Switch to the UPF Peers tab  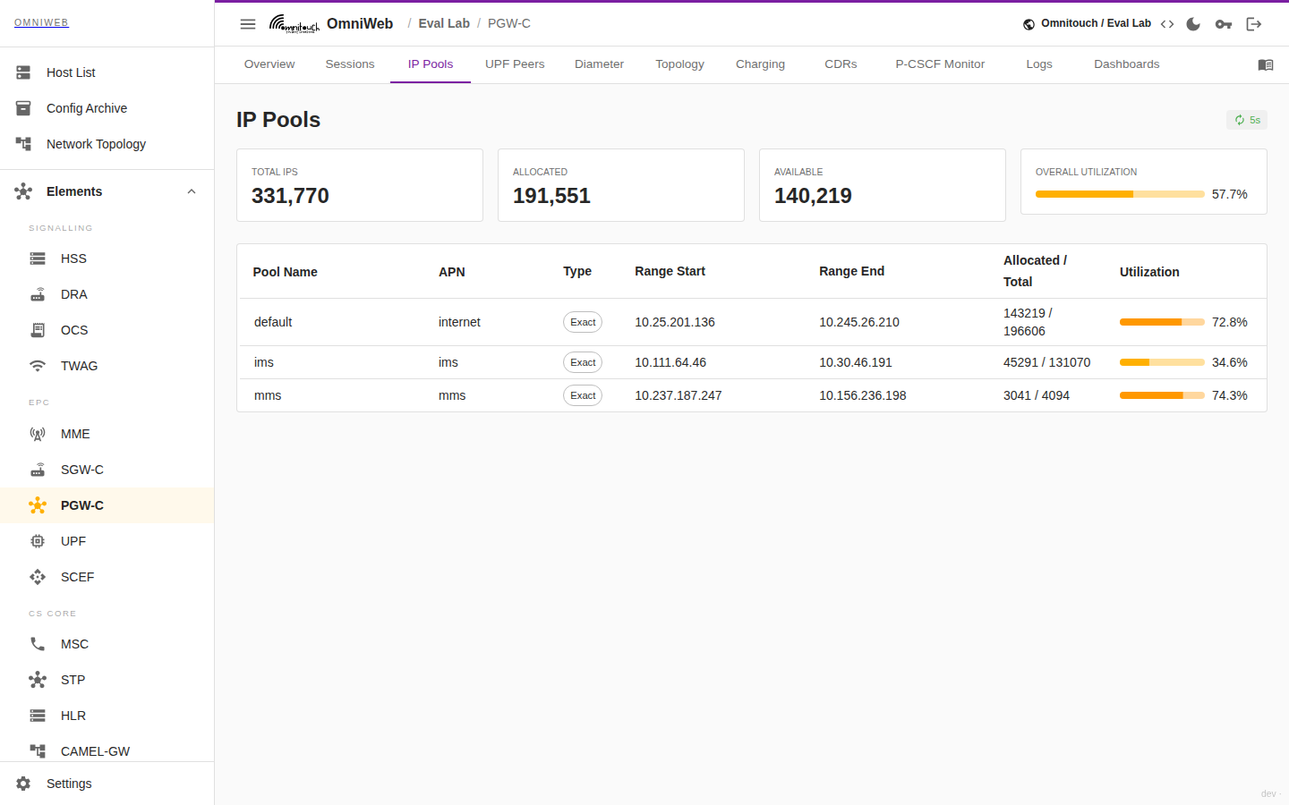515,64
